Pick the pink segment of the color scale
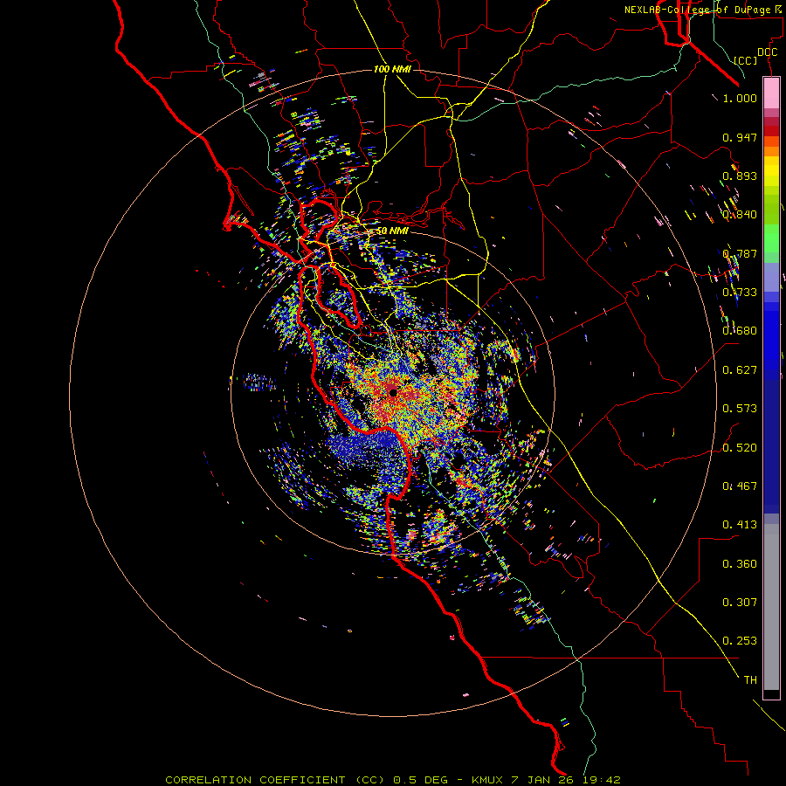Screen dimensions: 786x786 click(771, 93)
